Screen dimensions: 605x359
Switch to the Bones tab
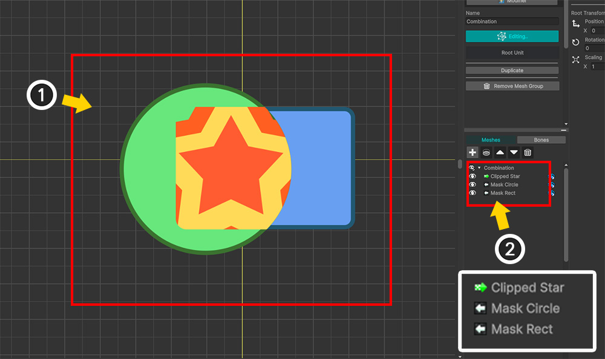(541, 140)
